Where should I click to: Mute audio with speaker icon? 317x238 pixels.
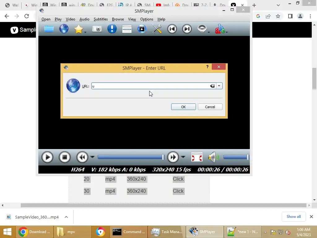[x=214, y=157]
